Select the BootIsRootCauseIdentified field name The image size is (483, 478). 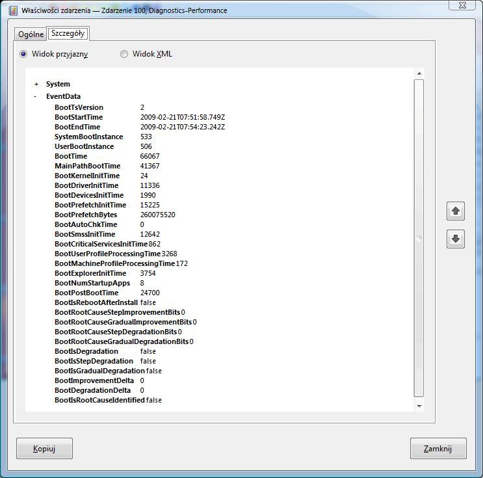(99, 401)
